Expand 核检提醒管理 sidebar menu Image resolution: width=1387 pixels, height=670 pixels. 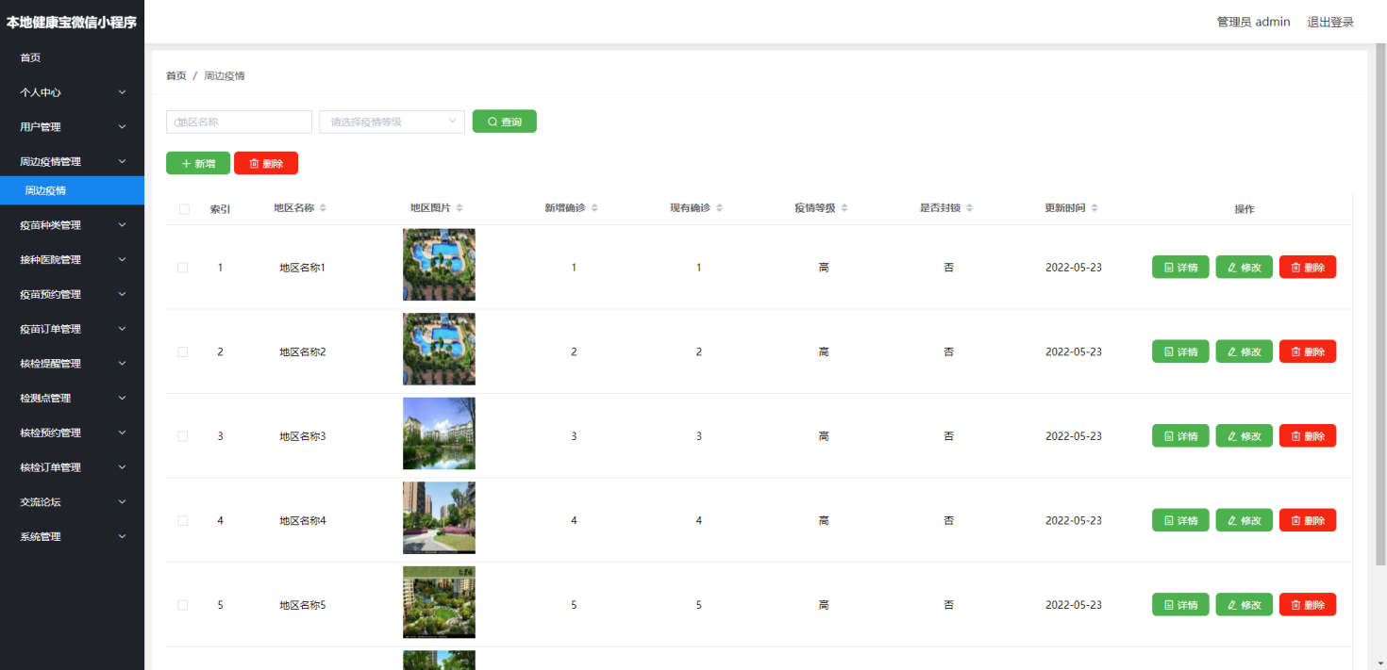(72, 364)
